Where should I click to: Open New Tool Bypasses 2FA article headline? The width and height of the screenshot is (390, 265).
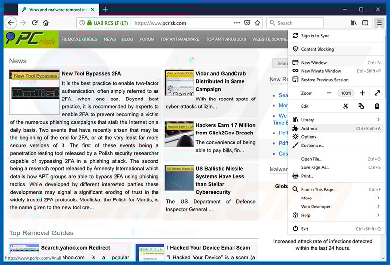tap(91, 74)
